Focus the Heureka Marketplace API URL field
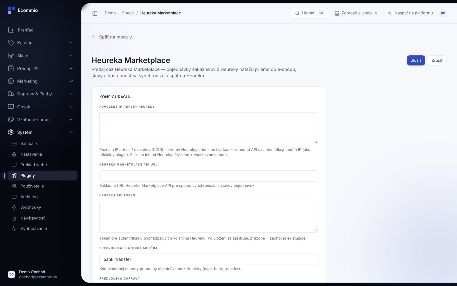This screenshot has height=286, width=457. click(209, 176)
